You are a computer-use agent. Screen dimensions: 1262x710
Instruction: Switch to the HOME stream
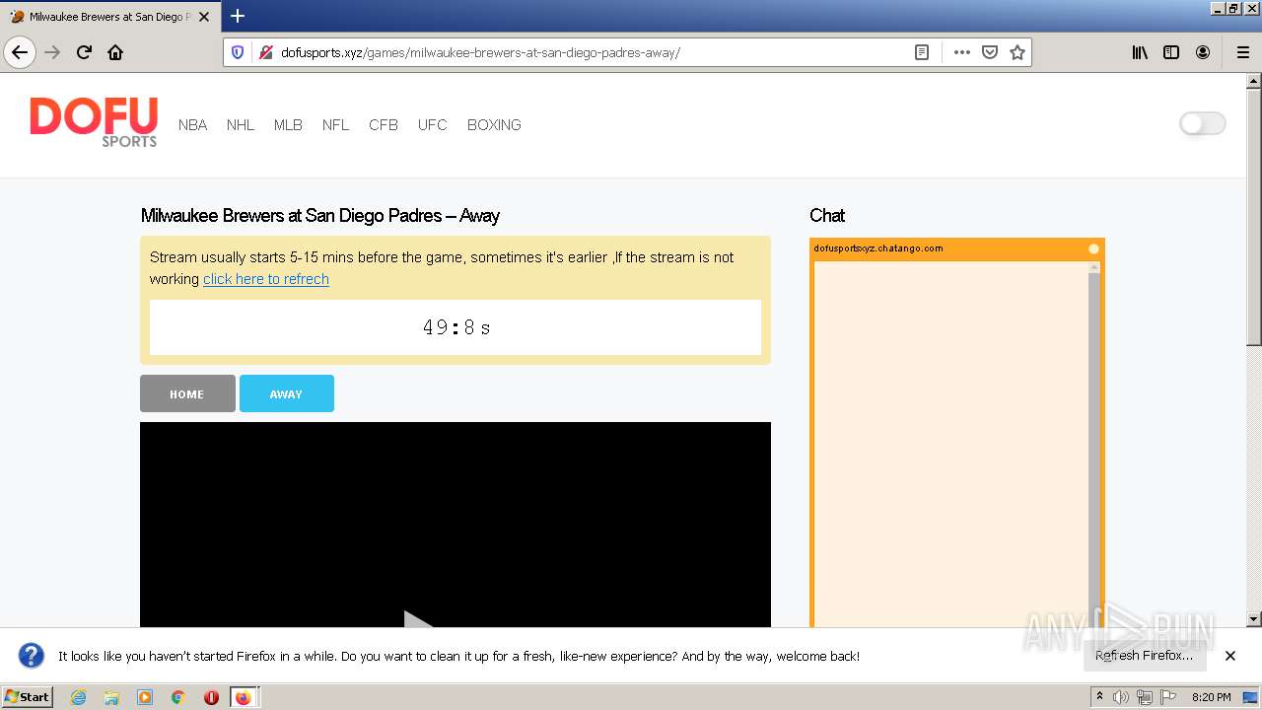[x=187, y=393]
